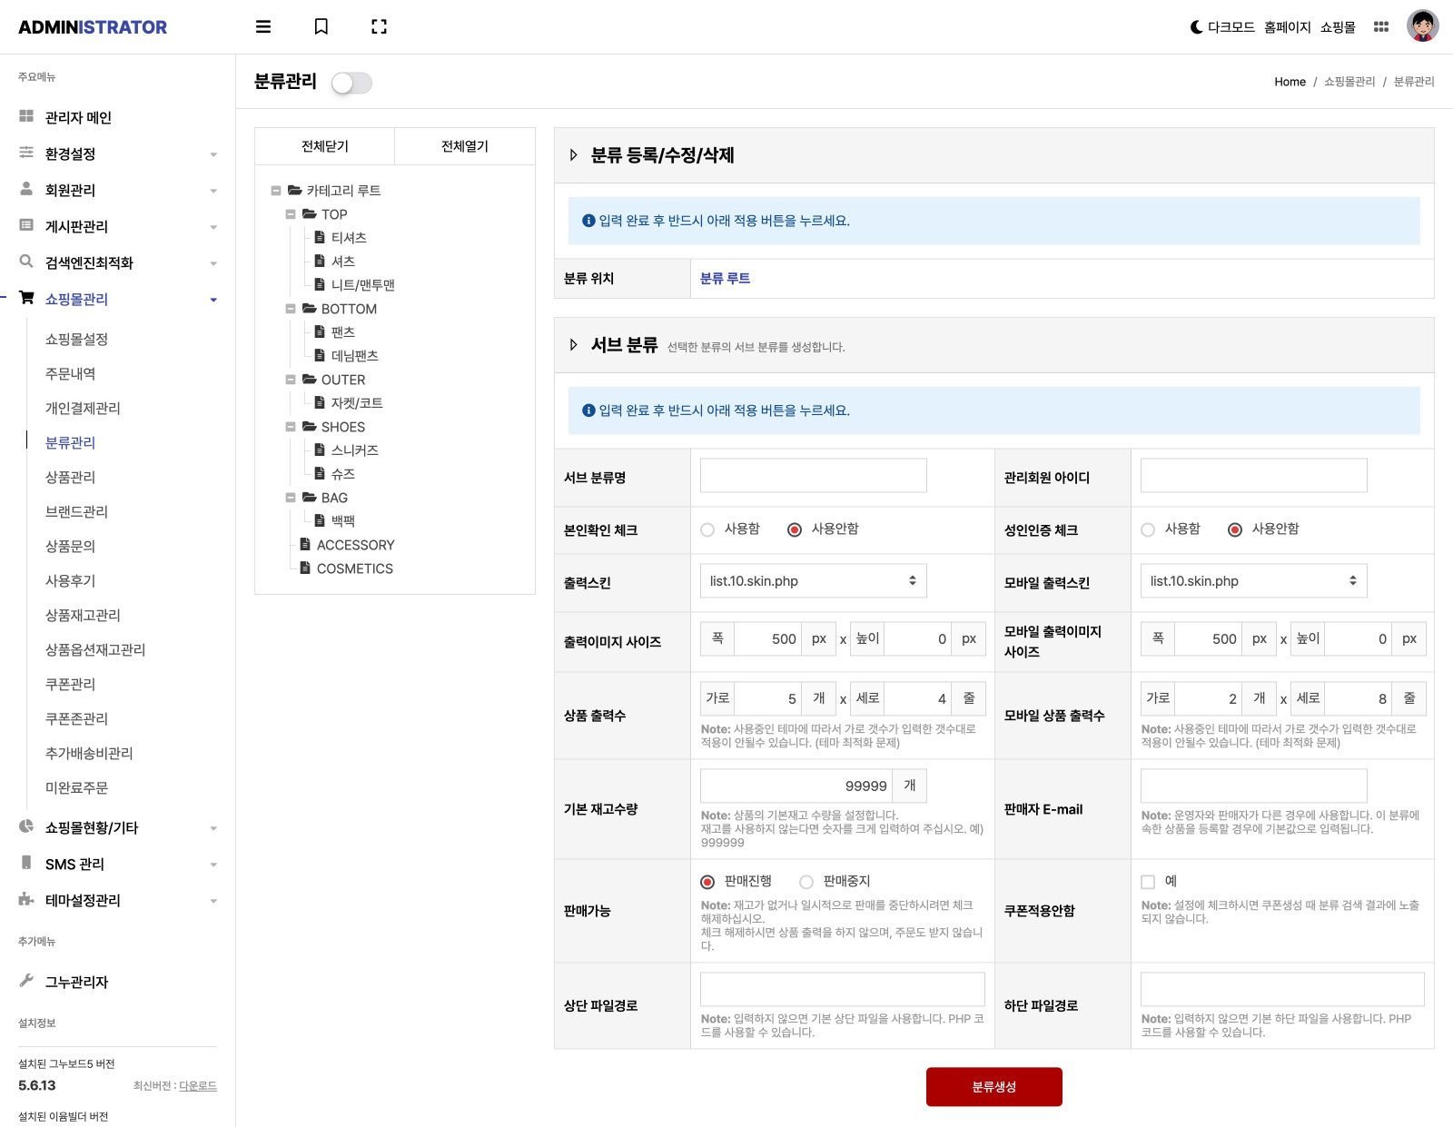Select 판매진행 radio option
Viewport: 1453px width, 1127px height.
click(x=707, y=882)
